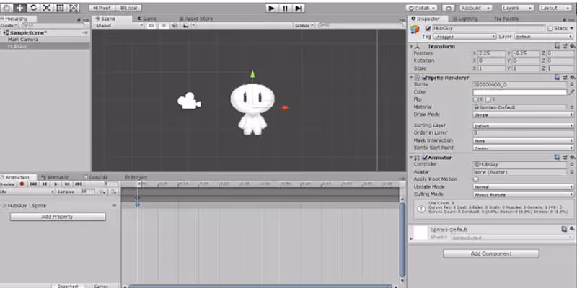This screenshot has height=288, width=577.
Task: Switch to the Project tab
Action: [136, 177]
